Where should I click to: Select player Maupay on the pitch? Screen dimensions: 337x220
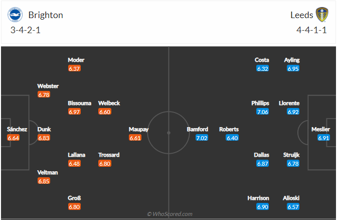[138, 129]
